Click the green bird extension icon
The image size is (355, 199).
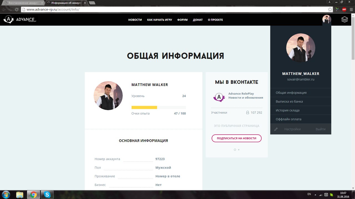pyautogui.click(x=337, y=9)
